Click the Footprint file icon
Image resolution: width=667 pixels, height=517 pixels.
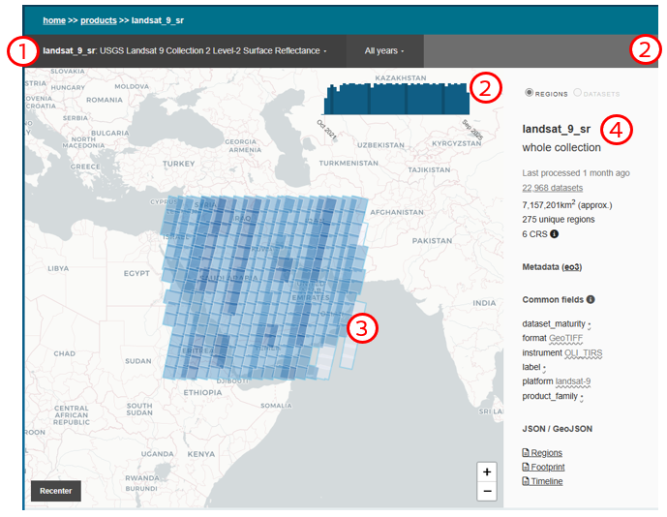click(526, 468)
